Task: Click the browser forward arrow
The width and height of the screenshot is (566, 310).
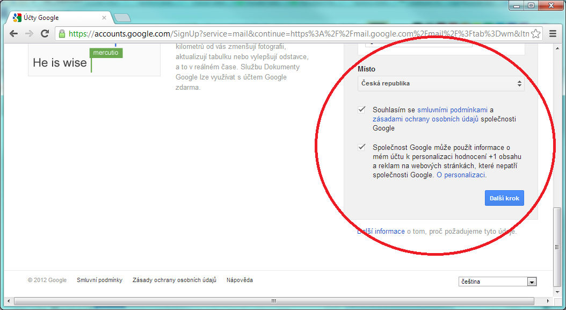Action: pyautogui.click(x=29, y=34)
